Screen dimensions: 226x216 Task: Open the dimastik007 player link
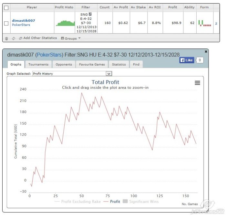(x=24, y=20)
